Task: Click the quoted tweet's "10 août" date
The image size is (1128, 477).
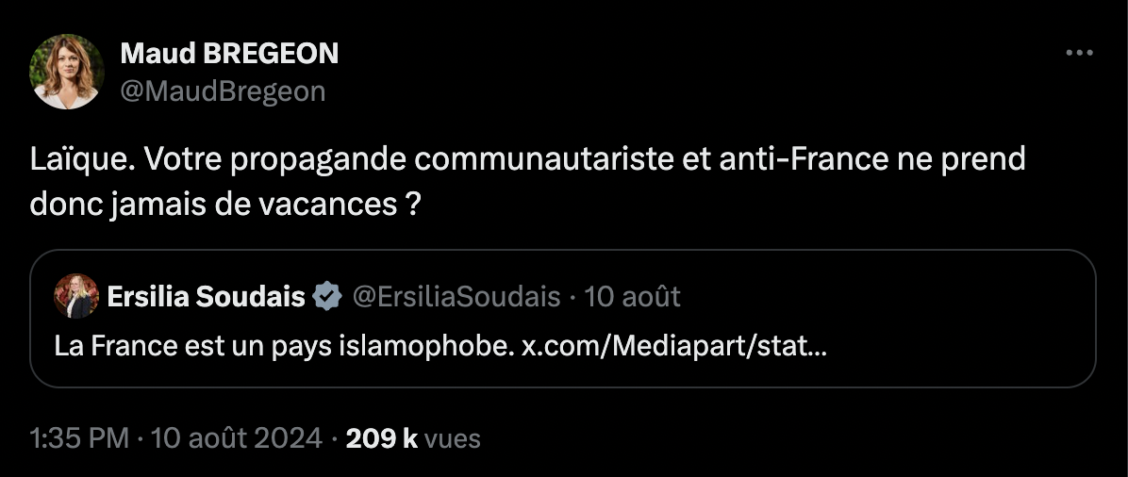Action: coord(632,297)
